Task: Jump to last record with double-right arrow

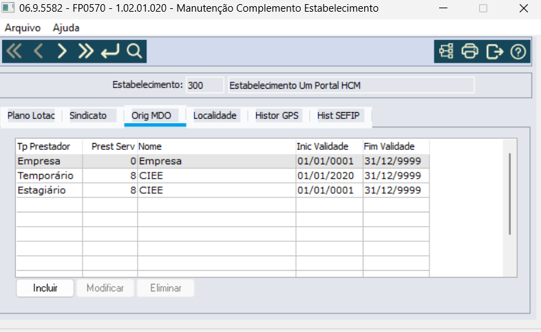Action: point(85,52)
